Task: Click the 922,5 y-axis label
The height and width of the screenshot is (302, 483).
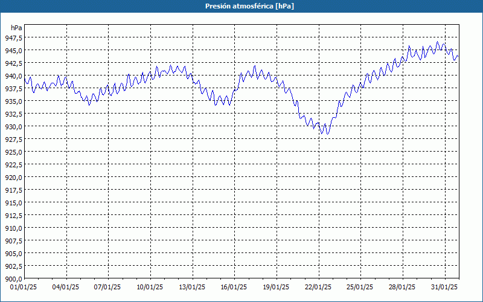Action: pyautogui.click(x=14, y=164)
